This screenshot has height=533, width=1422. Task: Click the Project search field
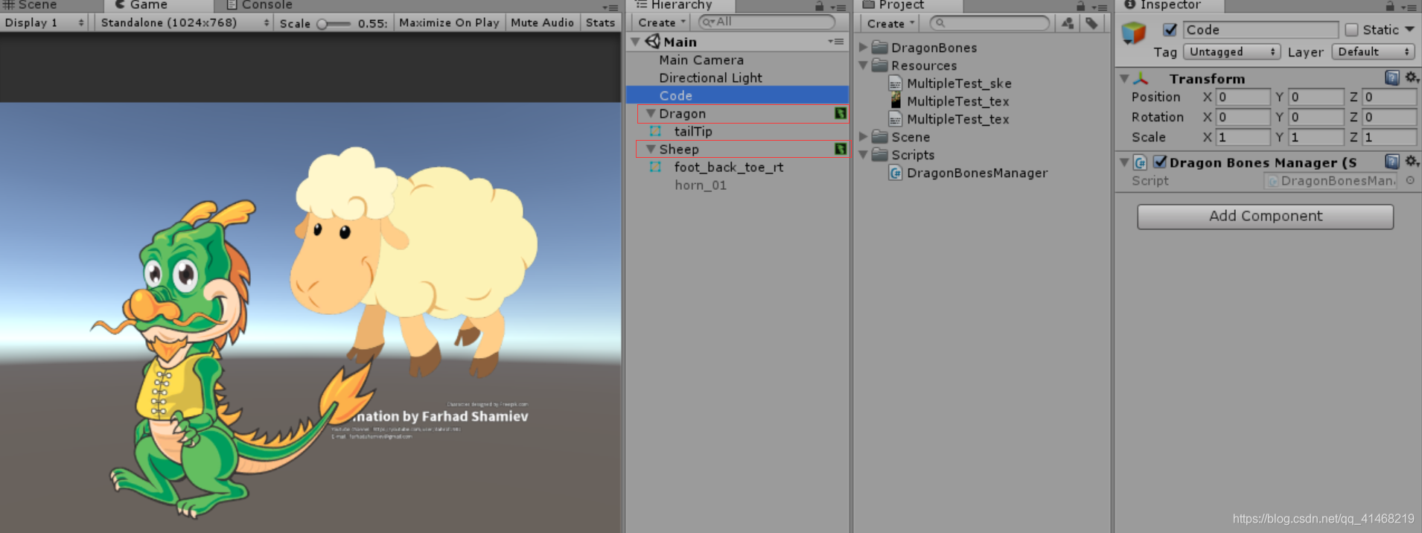(990, 23)
